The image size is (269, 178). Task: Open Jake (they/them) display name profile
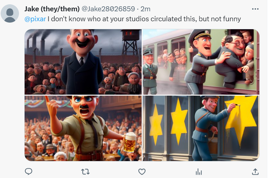[x=52, y=9]
